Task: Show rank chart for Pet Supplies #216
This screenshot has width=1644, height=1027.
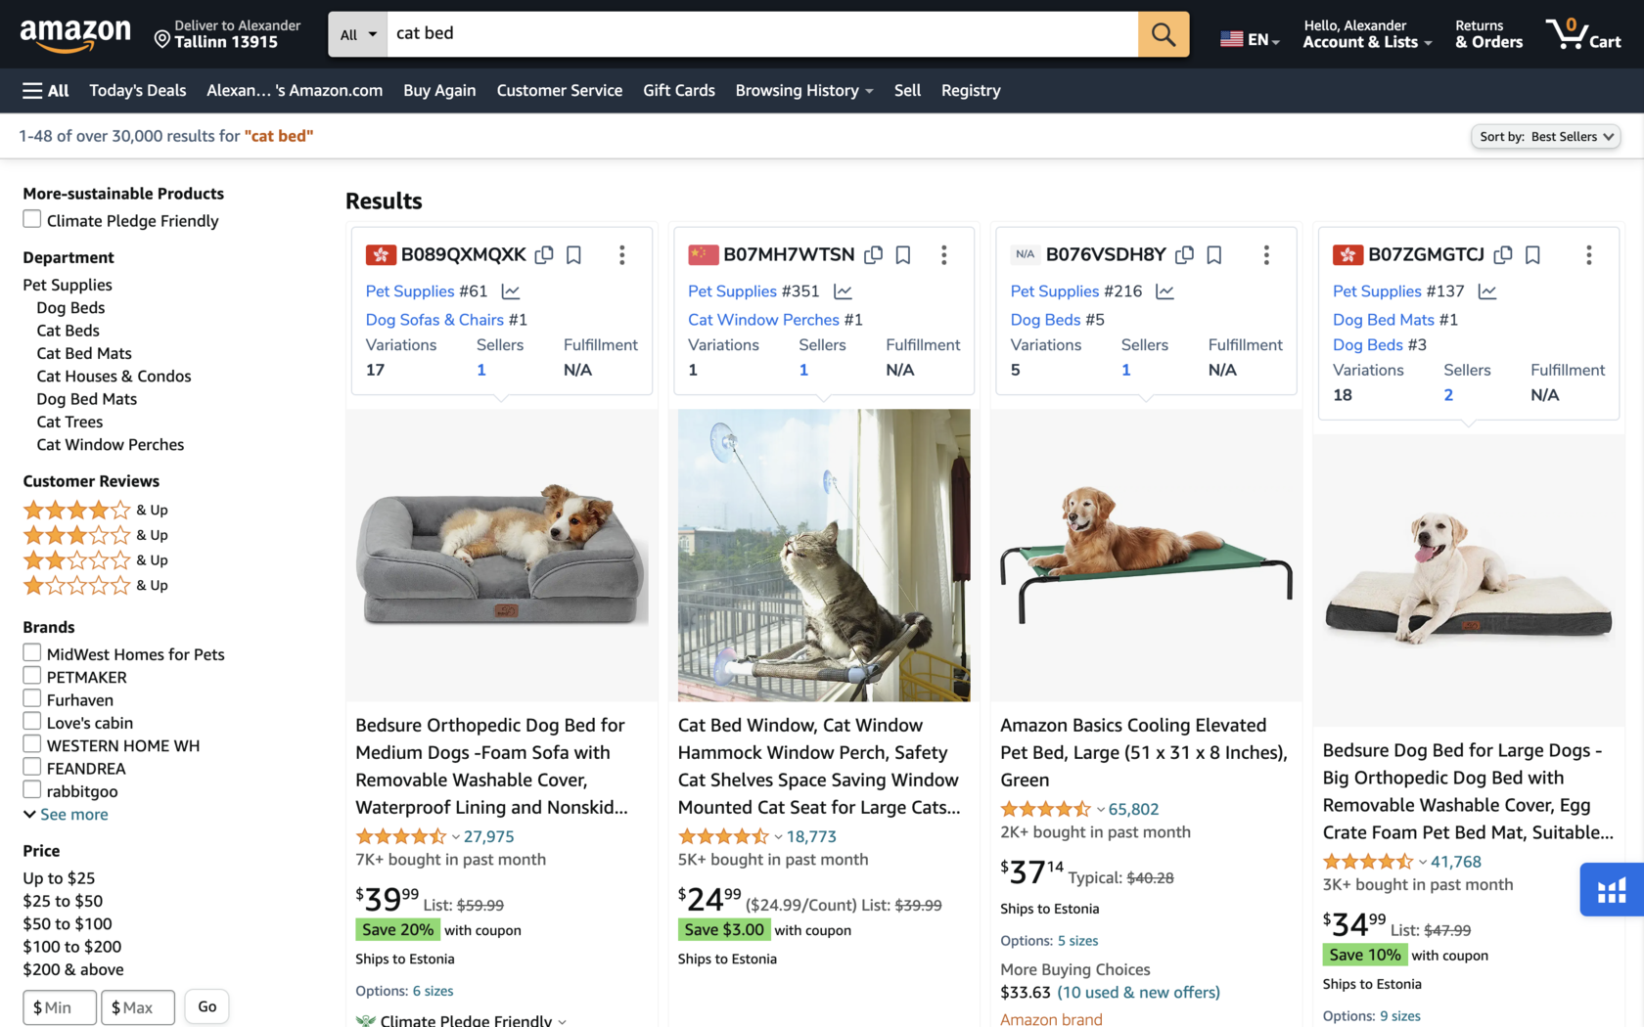Action: (1164, 291)
